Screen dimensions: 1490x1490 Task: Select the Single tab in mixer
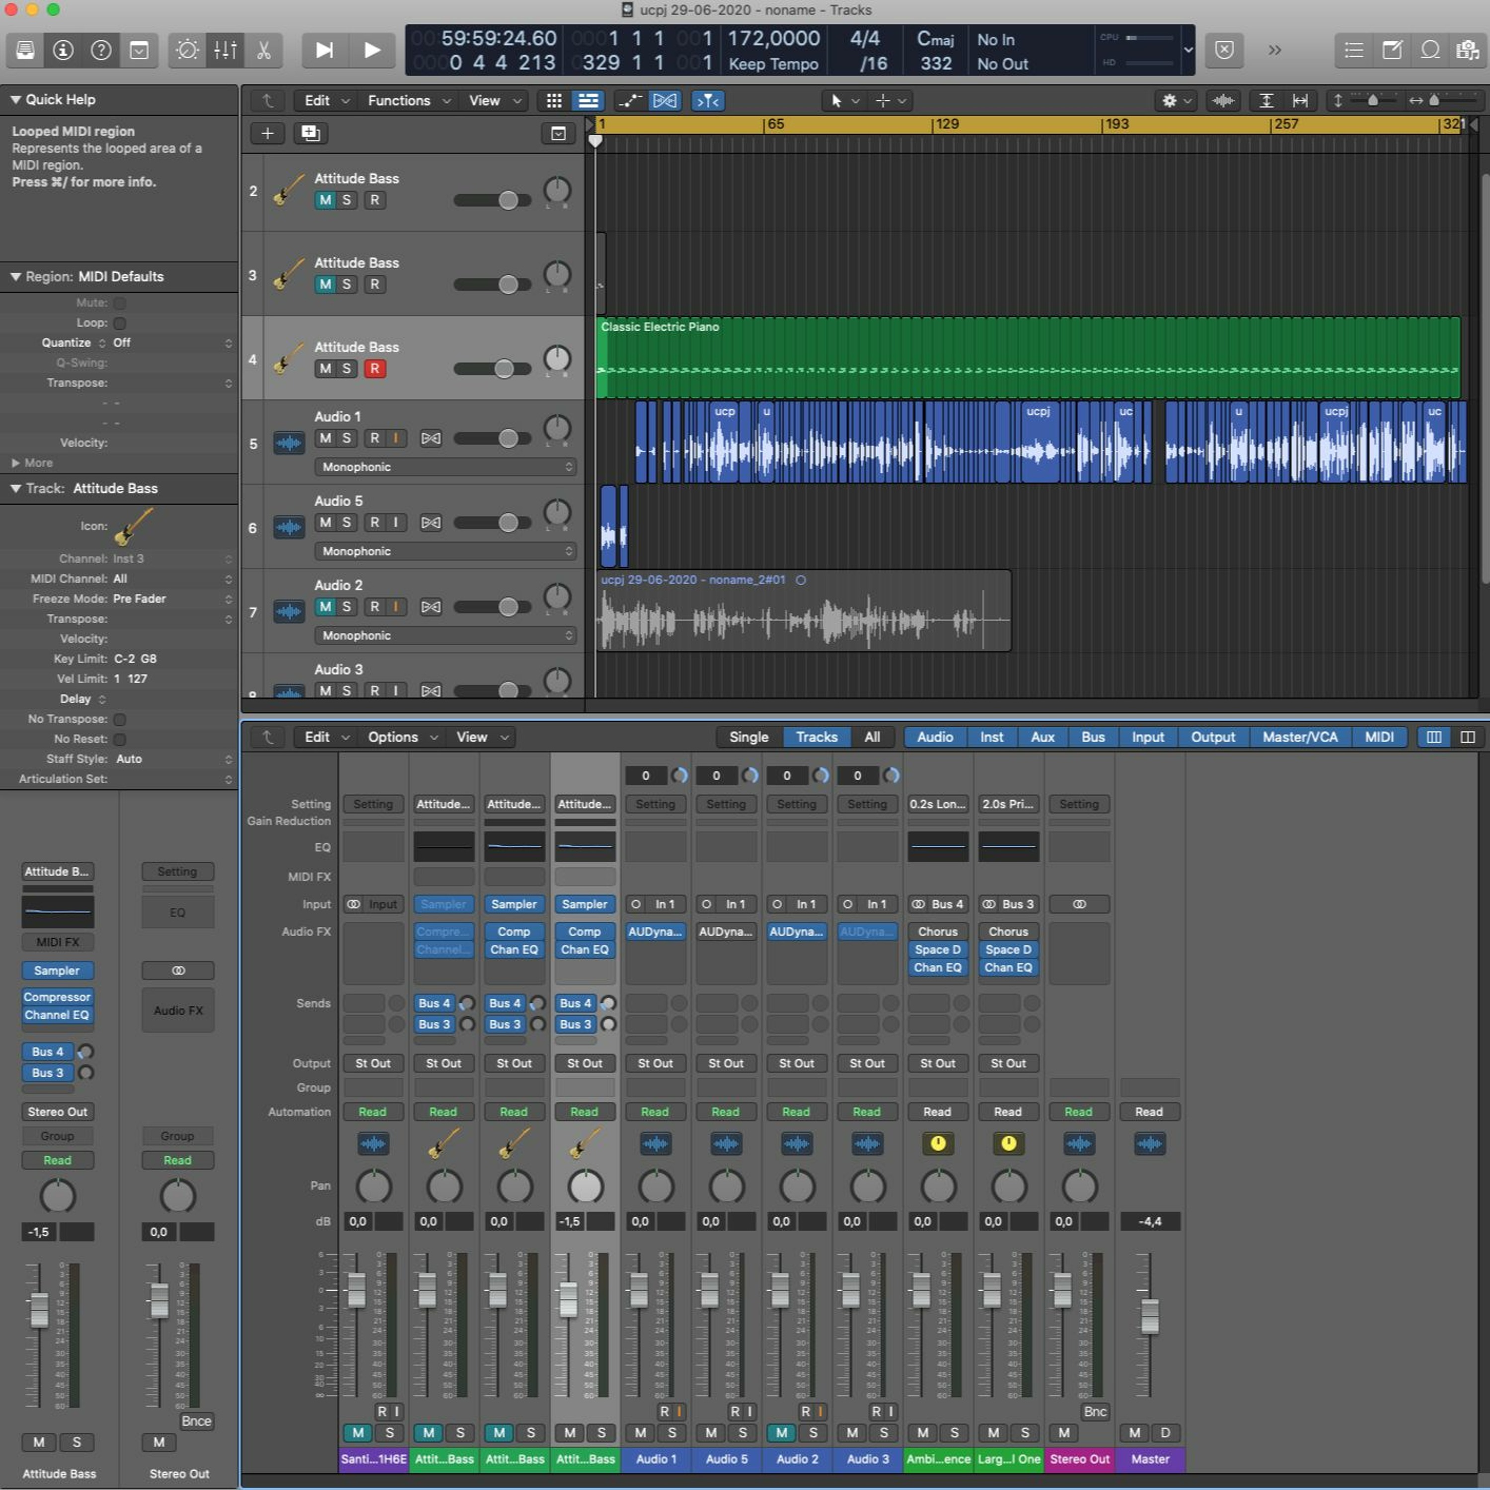[748, 737]
